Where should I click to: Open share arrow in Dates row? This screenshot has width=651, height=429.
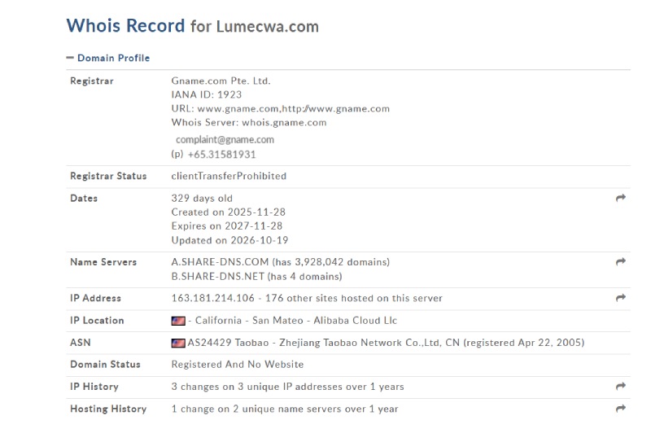click(621, 198)
